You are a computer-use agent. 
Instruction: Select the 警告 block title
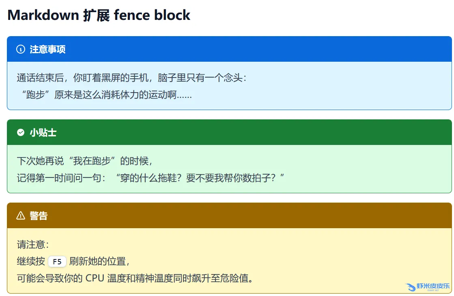pyautogui.click(x=39, y=216)
